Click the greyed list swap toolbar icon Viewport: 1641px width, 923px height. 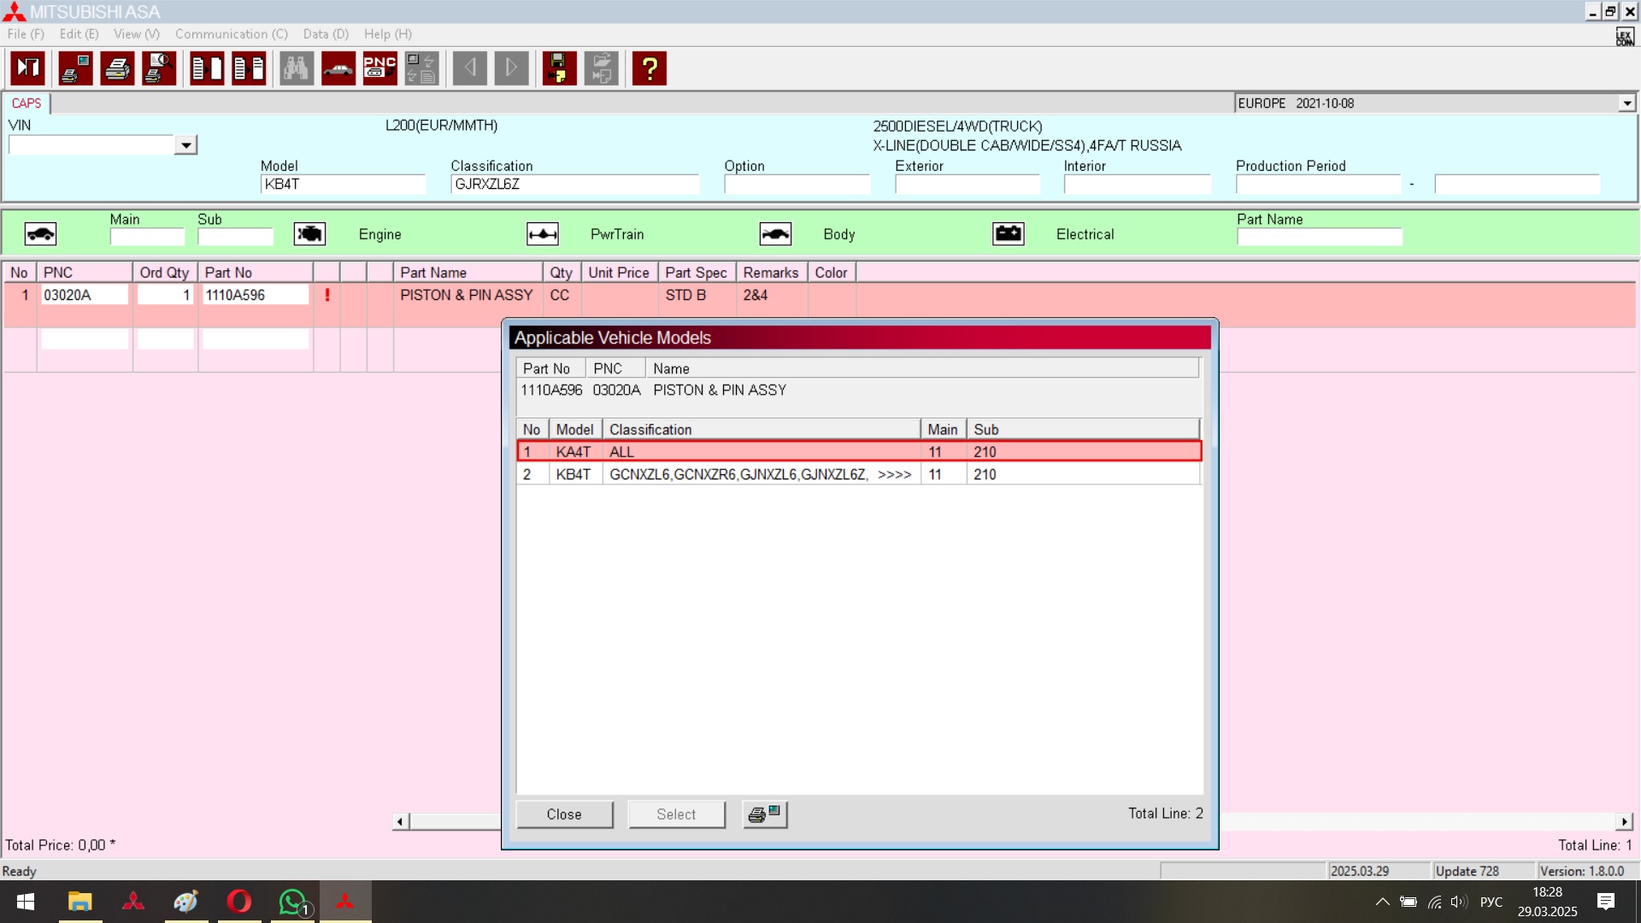tap(422, 68)
